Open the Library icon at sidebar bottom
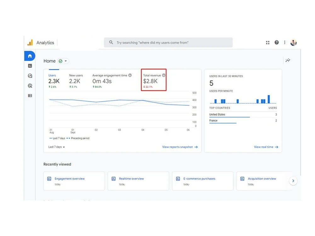This screenshot has height=236, width=315. (30, 95)
